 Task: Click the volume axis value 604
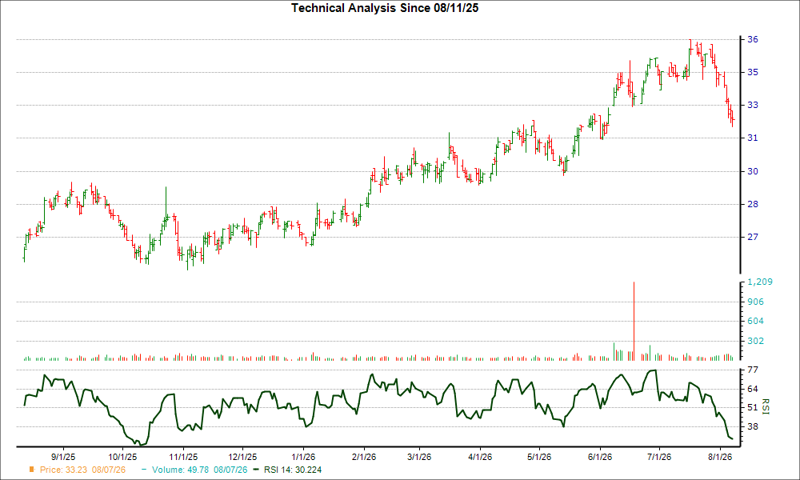[756, 321]
